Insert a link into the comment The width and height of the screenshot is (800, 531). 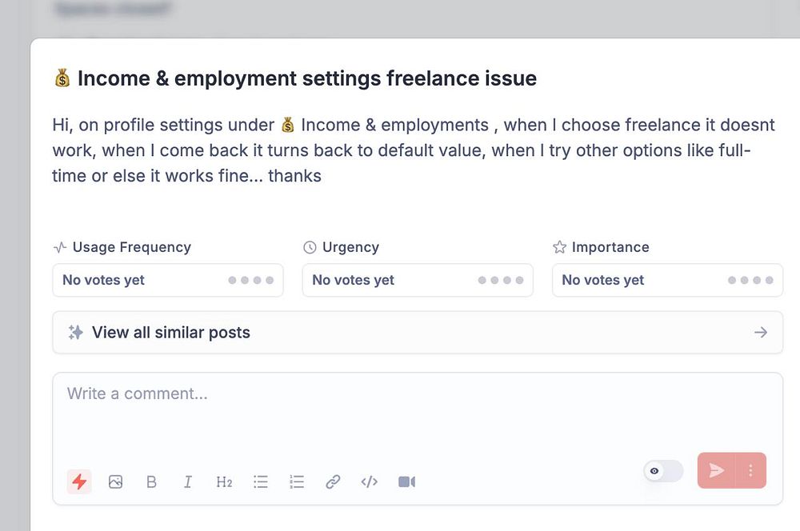click(x=333, y=481)
